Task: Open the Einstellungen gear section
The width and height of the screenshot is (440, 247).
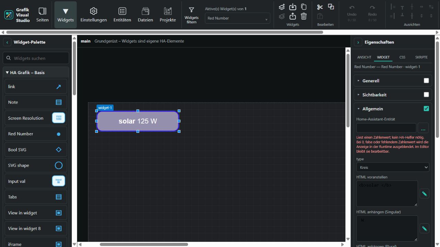Action: pos(93,15)
